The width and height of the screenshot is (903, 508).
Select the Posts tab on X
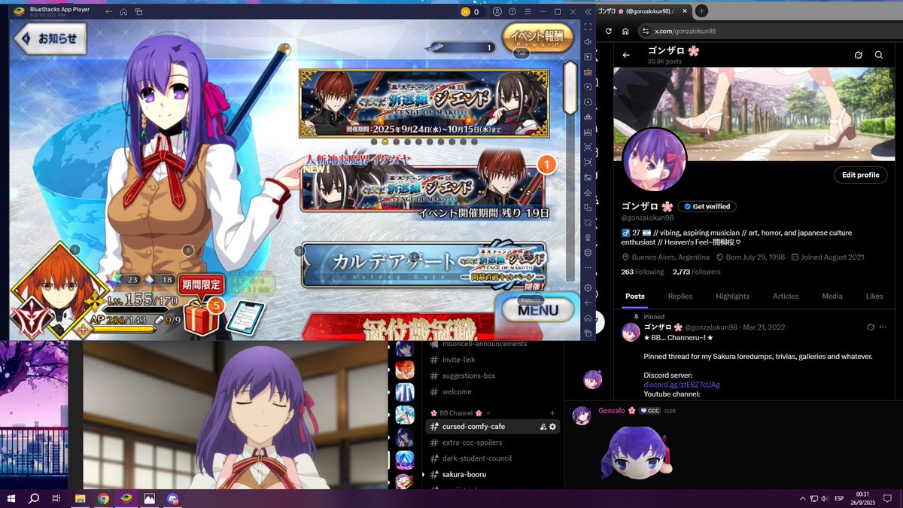[x=634, y=296]
